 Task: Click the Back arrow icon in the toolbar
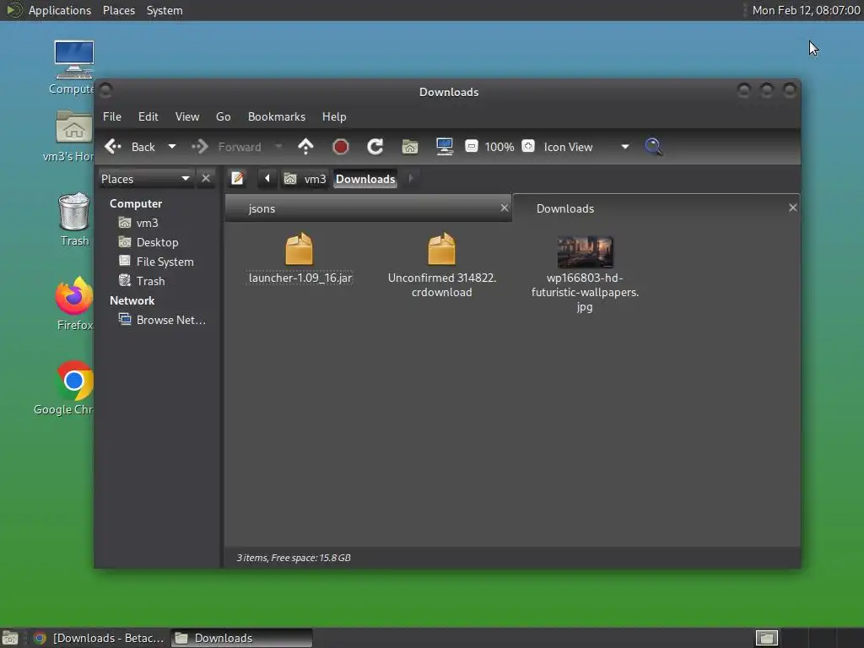point(113,147)
